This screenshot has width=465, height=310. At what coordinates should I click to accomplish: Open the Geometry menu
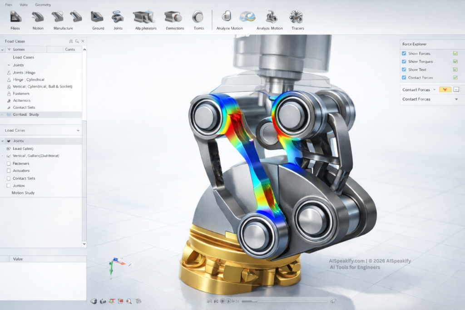(43, 5)
